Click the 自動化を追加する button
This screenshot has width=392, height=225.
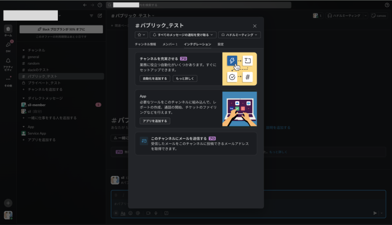tap(155, 78)
